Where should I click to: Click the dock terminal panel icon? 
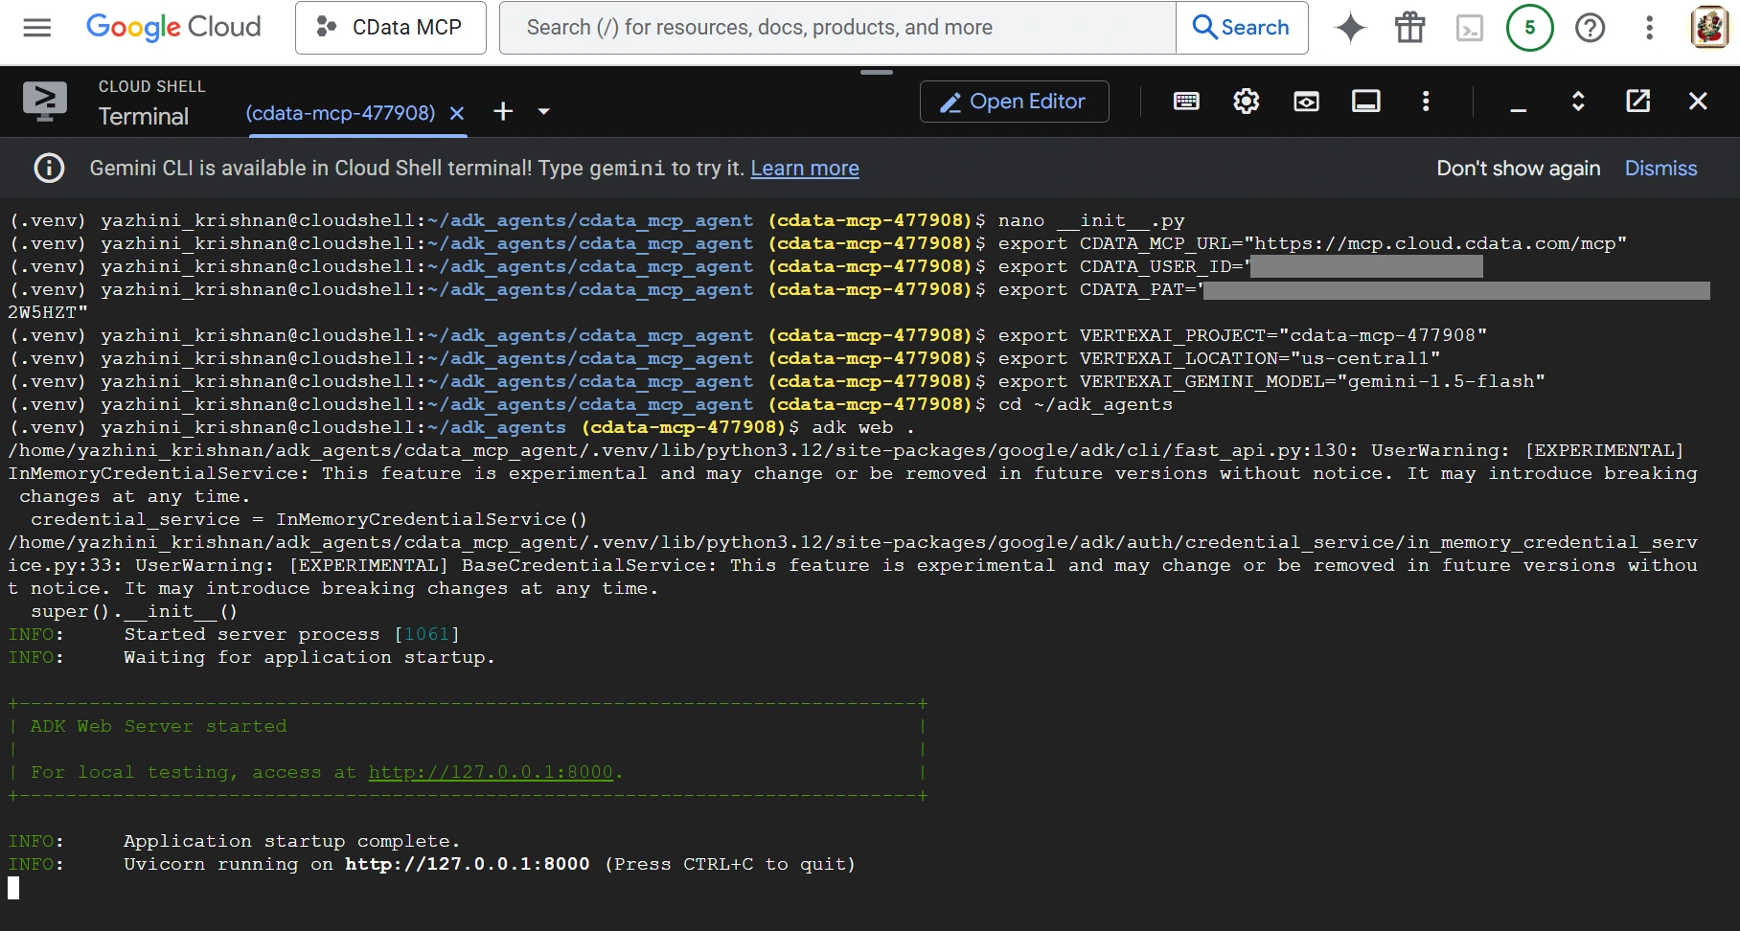tap(1365, 102)
